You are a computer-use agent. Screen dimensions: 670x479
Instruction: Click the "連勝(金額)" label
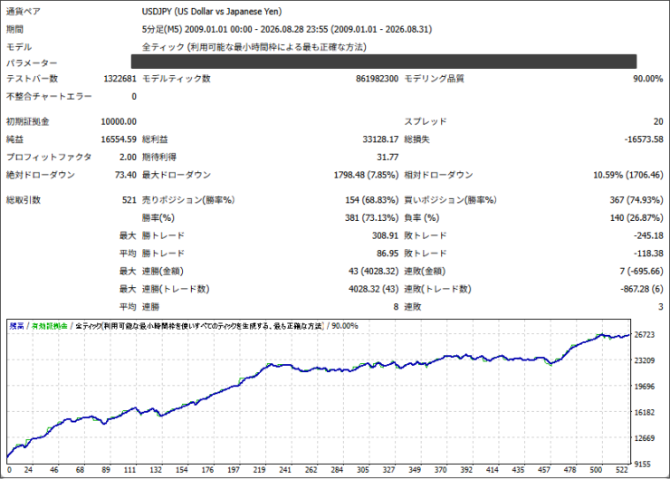pos(163,272)
